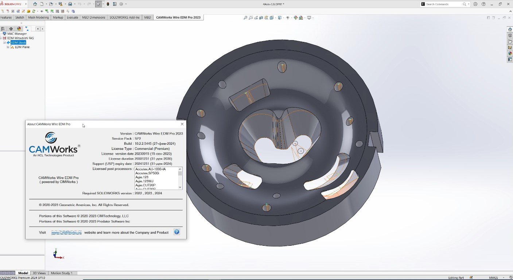The width and height of the screenshot is (513, 280).
Task: Open the SOLIDWORKS menu flyout arrow
Action: pos(26,4)
